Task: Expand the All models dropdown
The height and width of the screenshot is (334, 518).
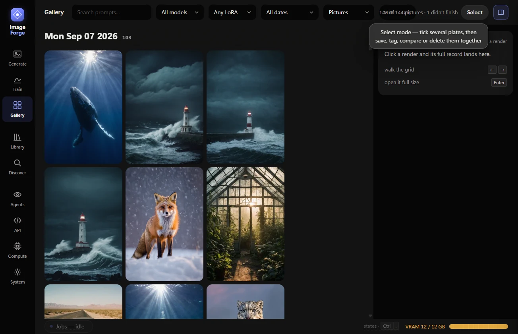Action: (180, 12)
